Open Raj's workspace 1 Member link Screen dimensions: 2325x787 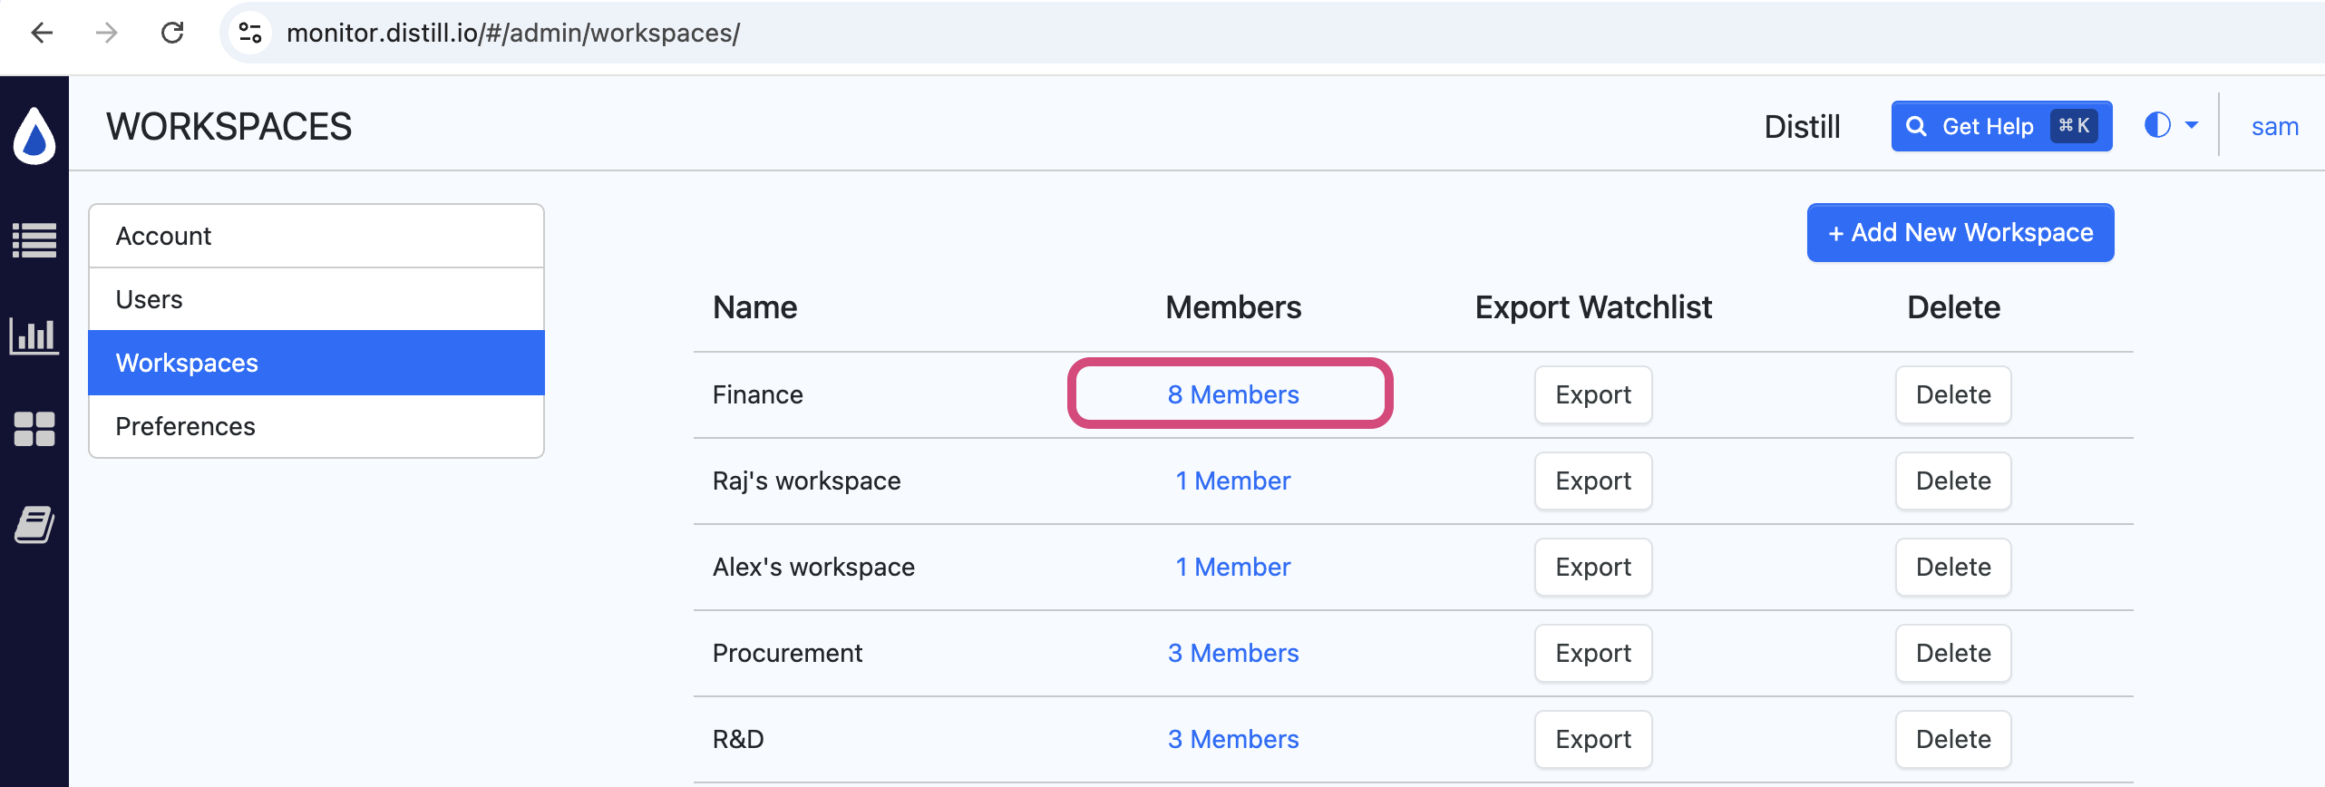(x=1233, y=481)
